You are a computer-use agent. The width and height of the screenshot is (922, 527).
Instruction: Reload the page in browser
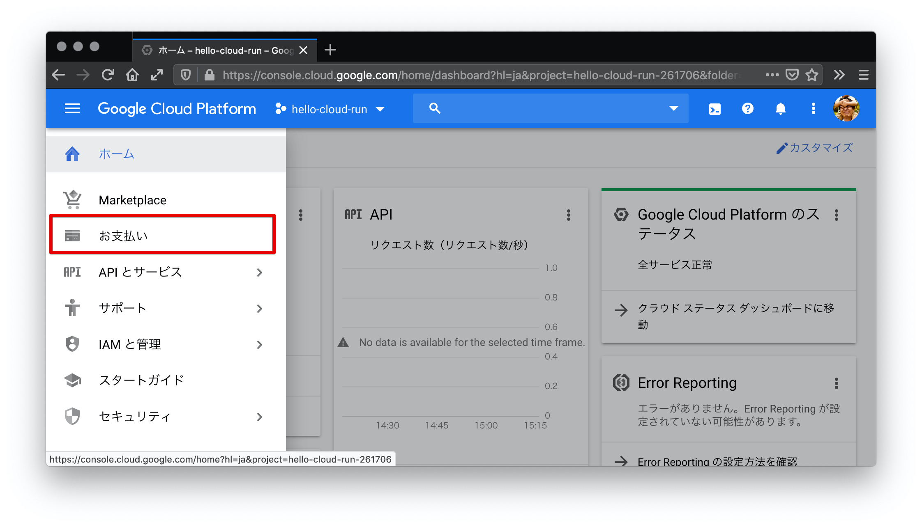coord(108,75)
